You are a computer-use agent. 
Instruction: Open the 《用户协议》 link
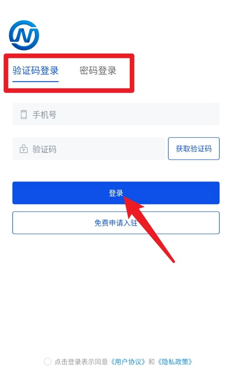click(x=128, y=361)
